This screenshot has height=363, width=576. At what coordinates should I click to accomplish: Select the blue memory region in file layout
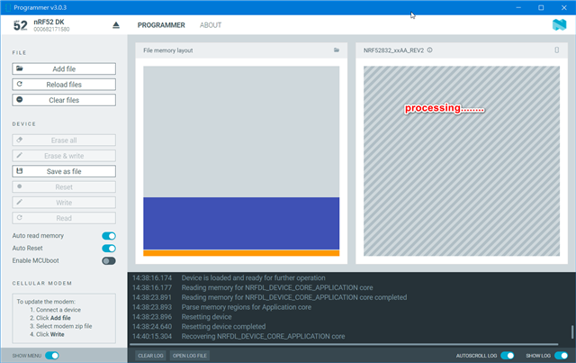pos(241,223)
